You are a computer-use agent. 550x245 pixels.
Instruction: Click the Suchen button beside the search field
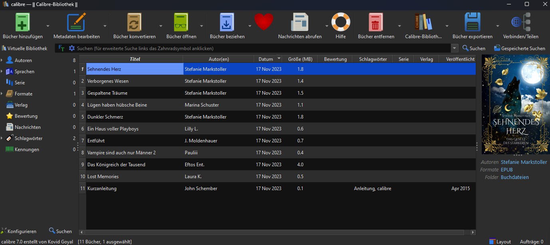(x=474, y=48)
